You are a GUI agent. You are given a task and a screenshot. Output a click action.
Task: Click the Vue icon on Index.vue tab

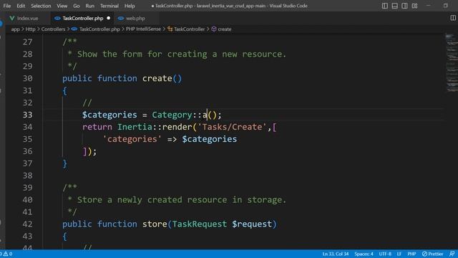pos(12,18)
